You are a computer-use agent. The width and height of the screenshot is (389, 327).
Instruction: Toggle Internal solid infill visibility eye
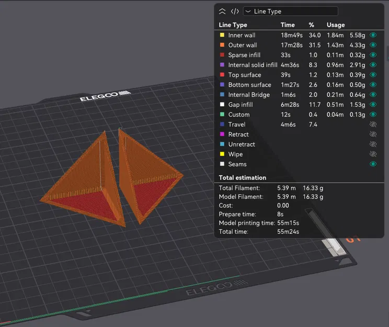[373, 65]
